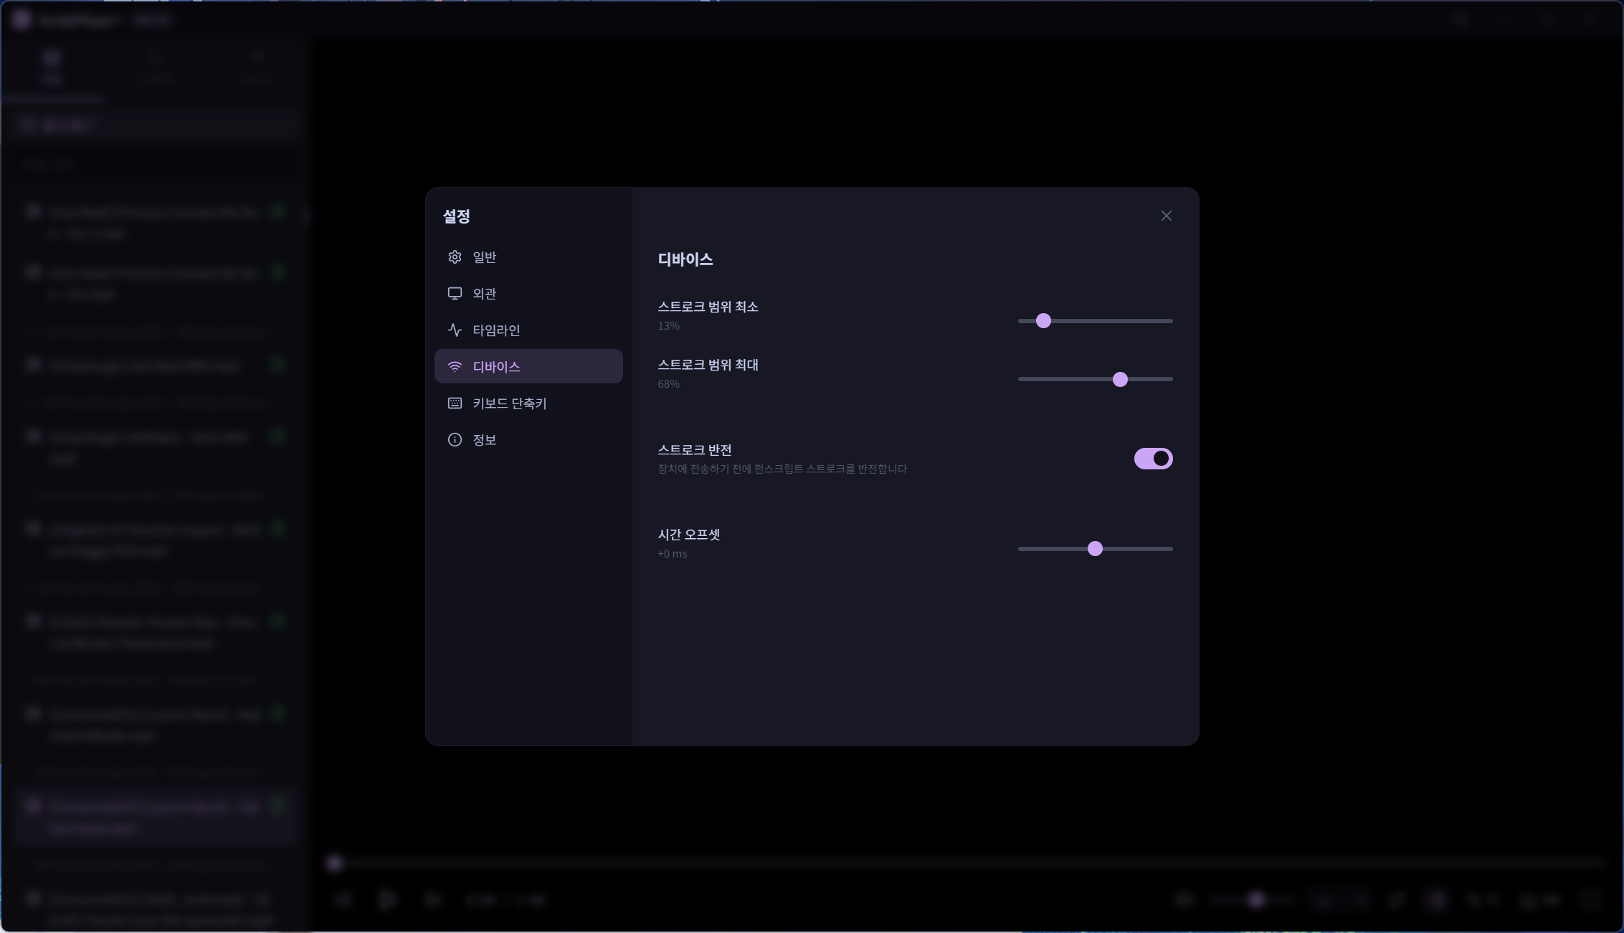Open the 일반 settings section
Viewport: 1624px width, 933px height.
click(485, 257)
